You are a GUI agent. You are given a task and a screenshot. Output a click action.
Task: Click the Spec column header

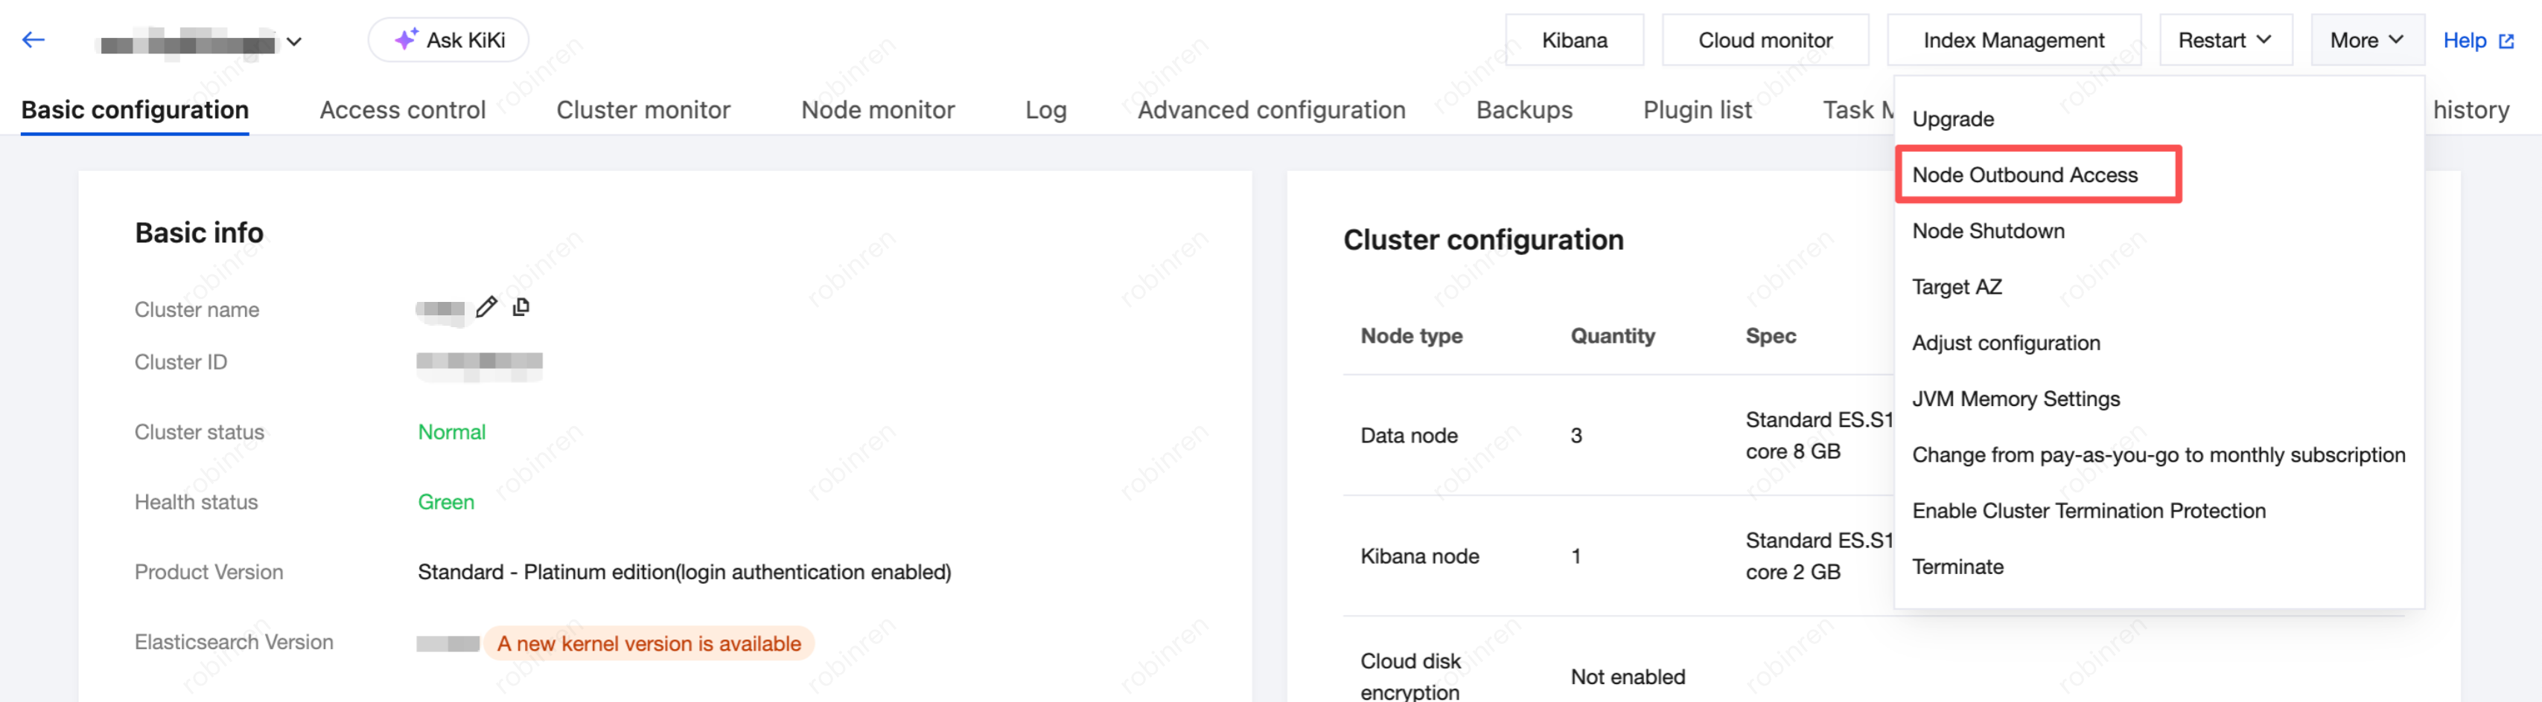point(1771,336)
